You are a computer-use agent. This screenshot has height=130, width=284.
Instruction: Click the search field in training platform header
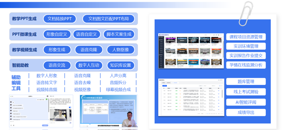tap(208, 35)
